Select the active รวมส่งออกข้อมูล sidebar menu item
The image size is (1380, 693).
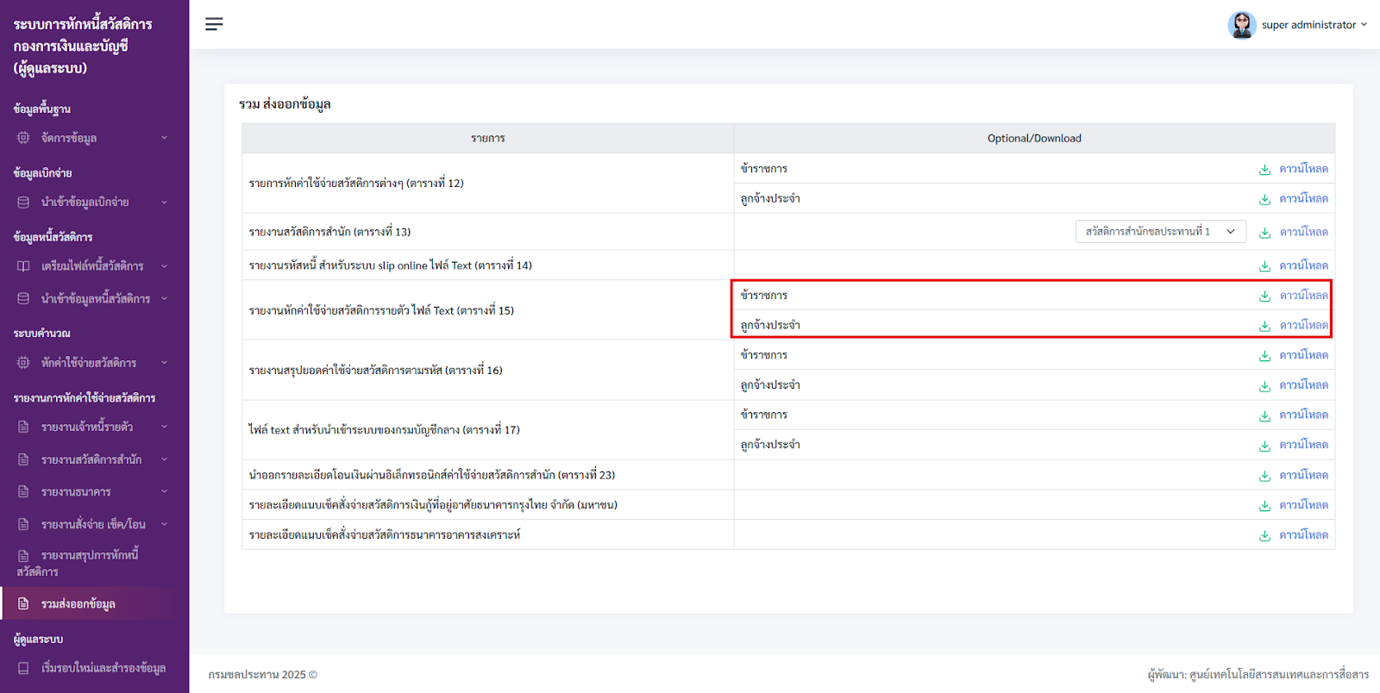coord(94,603)
